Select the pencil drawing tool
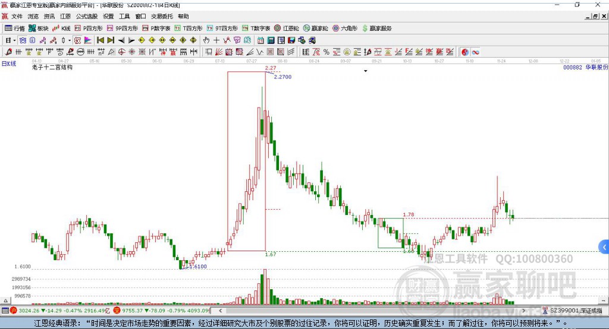This screenshot has height=329, width=609. [x=8, y=52]
